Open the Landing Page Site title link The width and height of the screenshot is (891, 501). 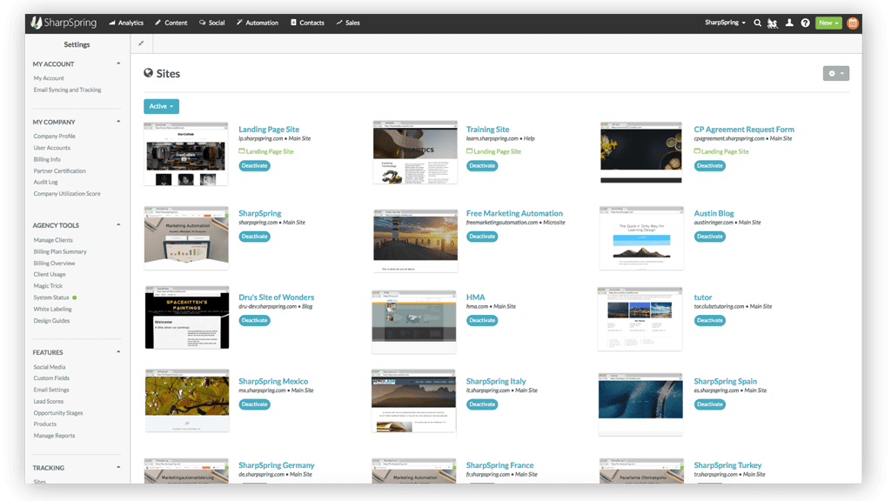point(269,129)
